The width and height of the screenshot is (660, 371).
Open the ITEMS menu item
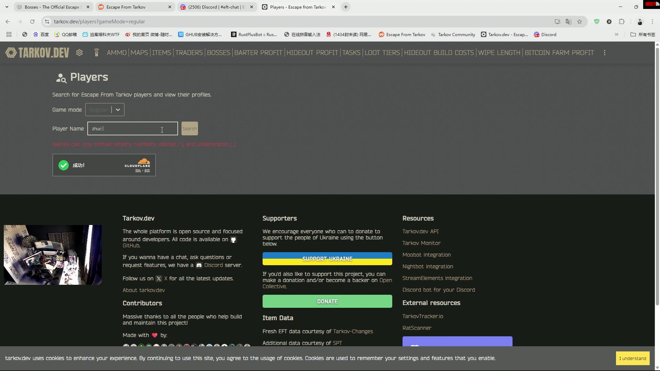coord(162,53)
